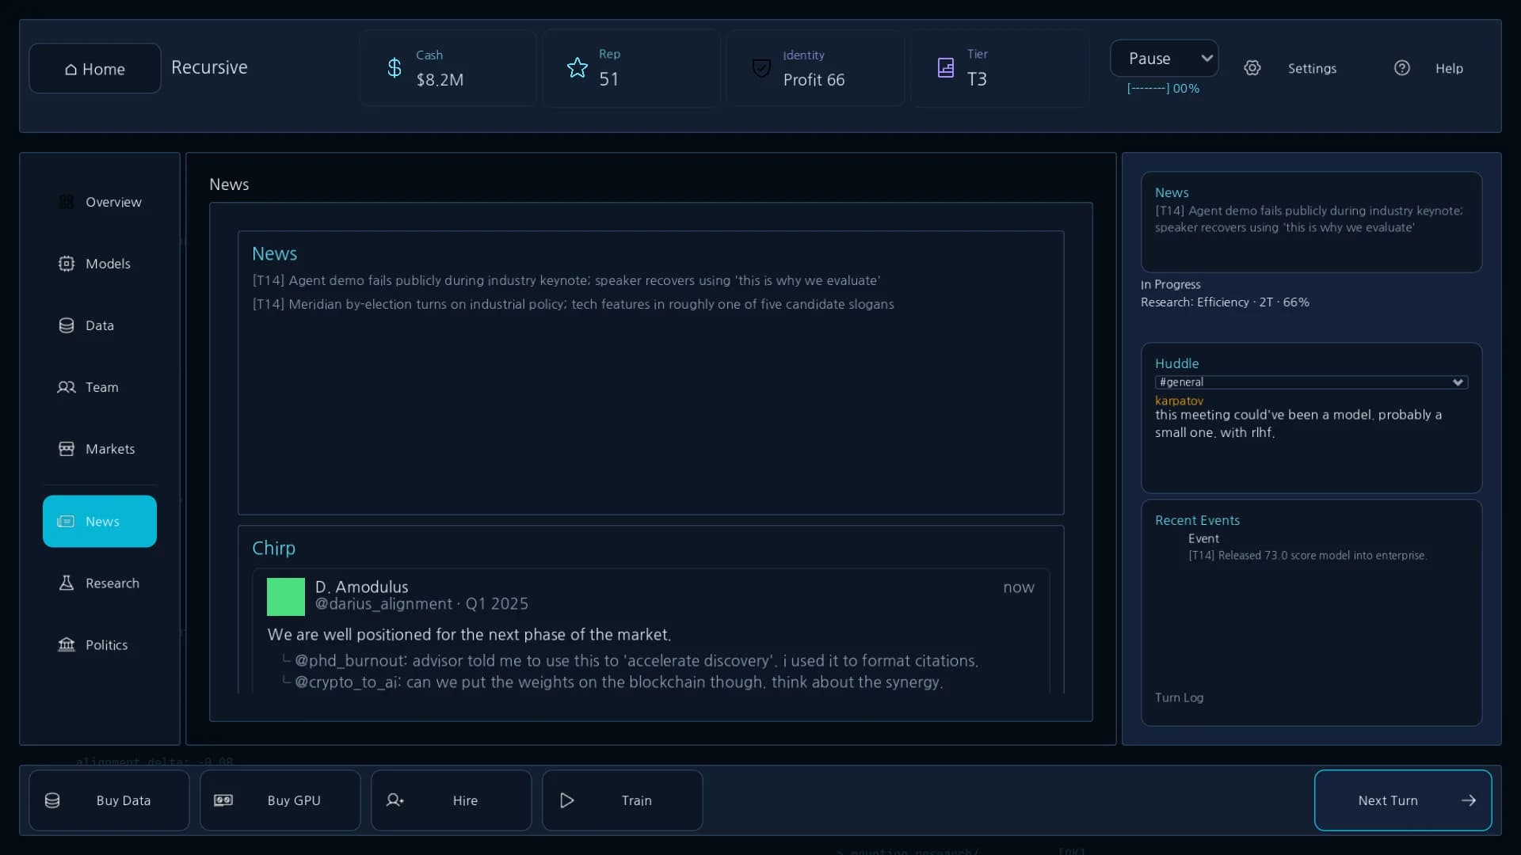
Task: Go to the Models section
Action: click(x=100, y=264)
